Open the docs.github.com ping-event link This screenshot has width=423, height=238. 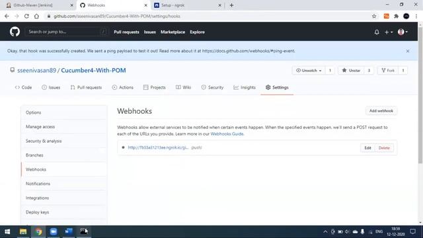point(249,51)
